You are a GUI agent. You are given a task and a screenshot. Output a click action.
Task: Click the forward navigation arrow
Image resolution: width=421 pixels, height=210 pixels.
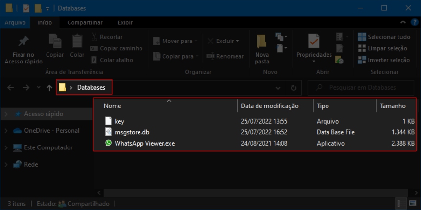26,87
